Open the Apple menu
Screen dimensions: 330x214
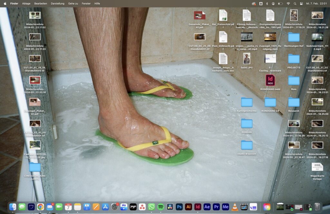point(5,4)
